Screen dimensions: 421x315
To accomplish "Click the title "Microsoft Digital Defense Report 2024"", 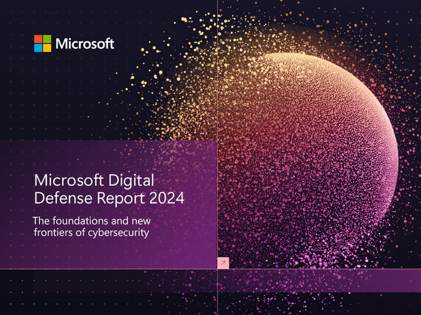I will pos(109,189).
